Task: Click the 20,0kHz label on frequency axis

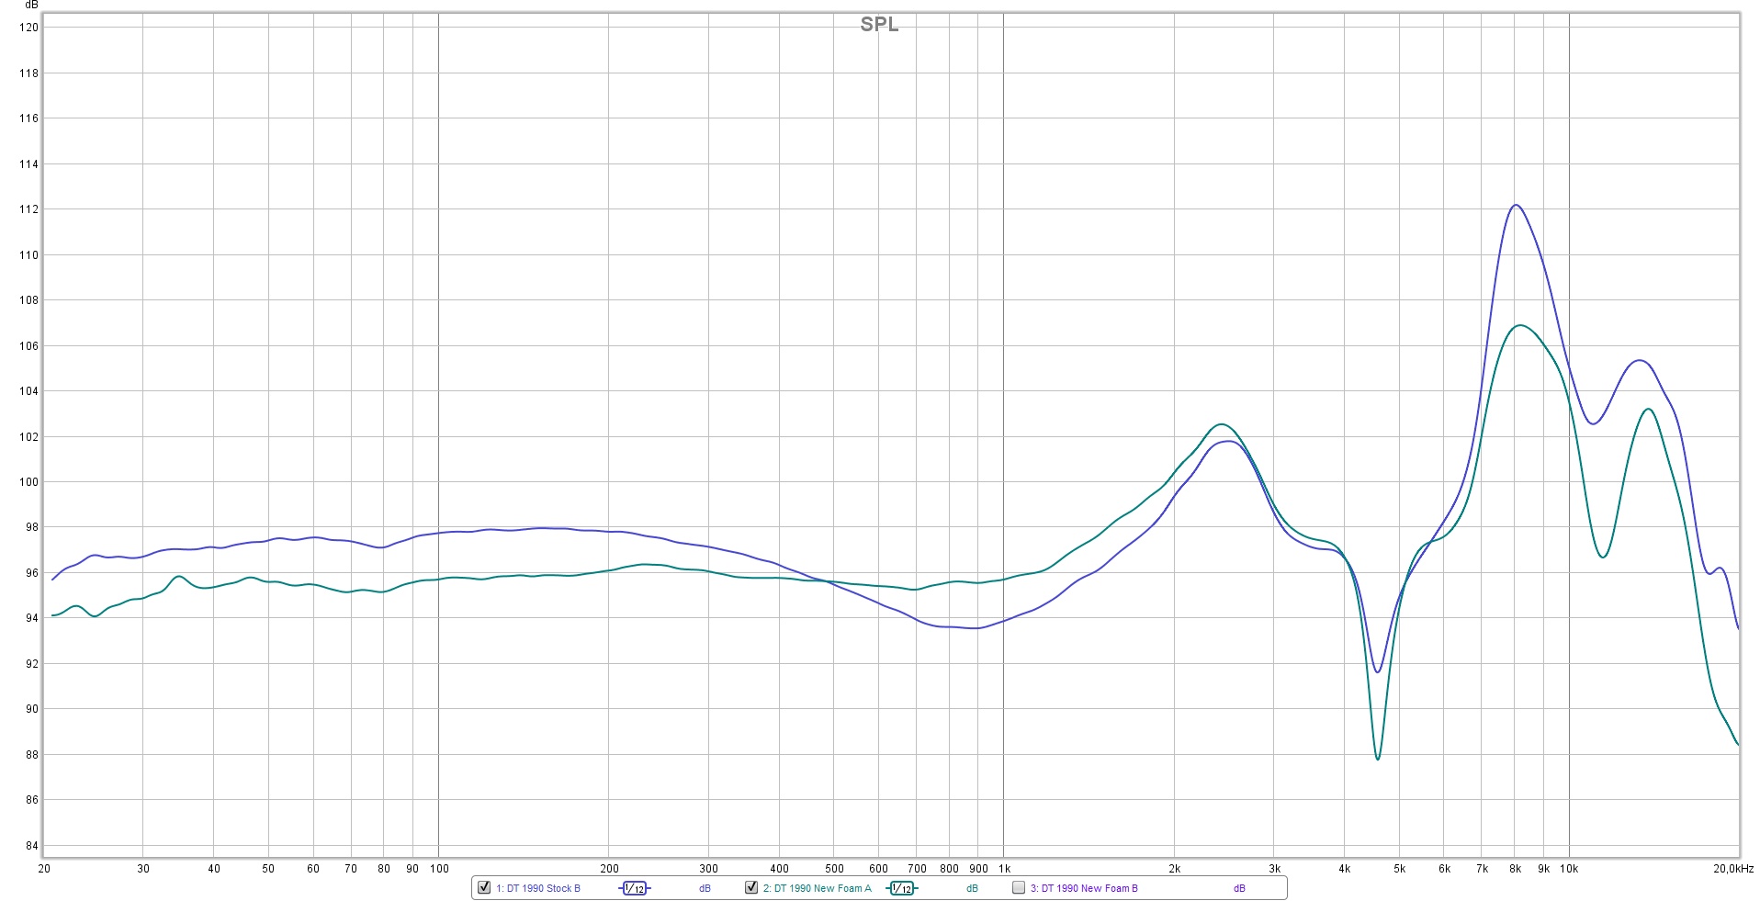Action: [x=1732, y=868]
